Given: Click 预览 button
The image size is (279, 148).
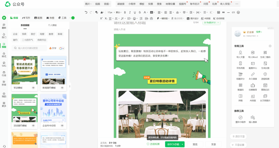Looking at the screenshot, I should [195, 144].
